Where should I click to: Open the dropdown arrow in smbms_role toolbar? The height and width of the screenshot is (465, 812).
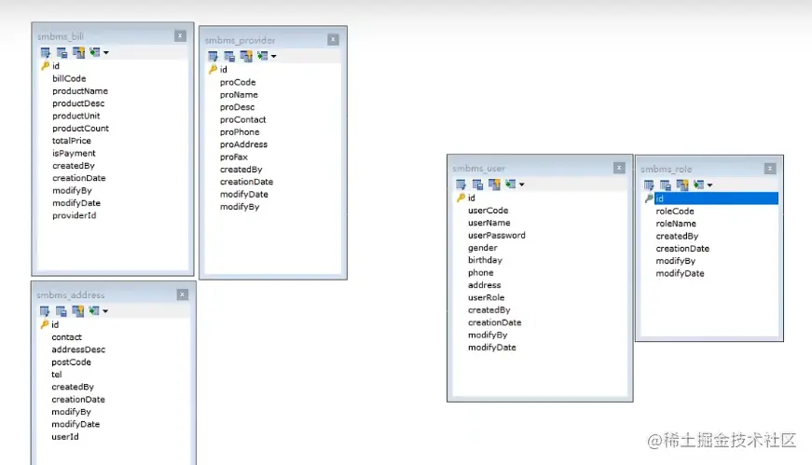710,185
